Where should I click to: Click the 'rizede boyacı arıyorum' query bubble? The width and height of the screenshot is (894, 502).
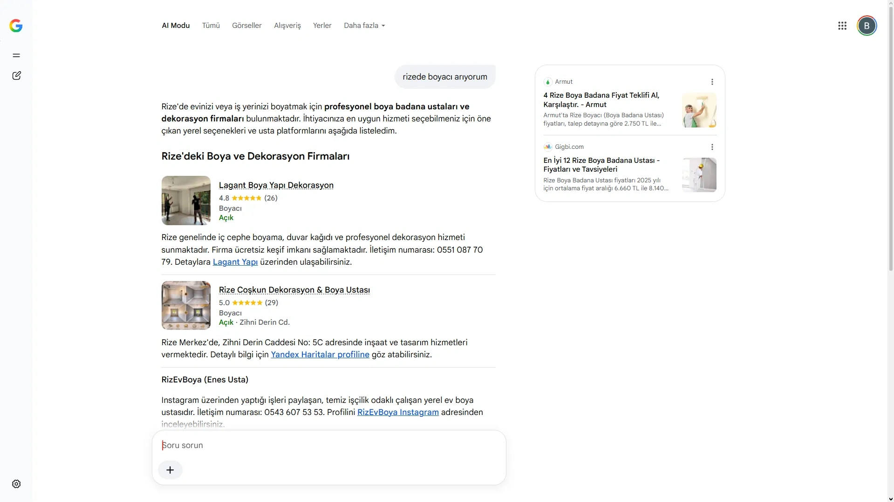445,77
